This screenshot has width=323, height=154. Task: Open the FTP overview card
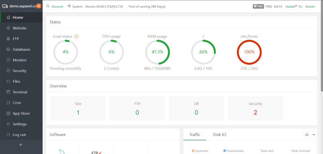click(137, 109)
